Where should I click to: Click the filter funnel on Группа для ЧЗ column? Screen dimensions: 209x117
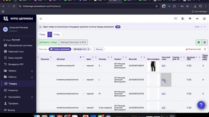181,57
